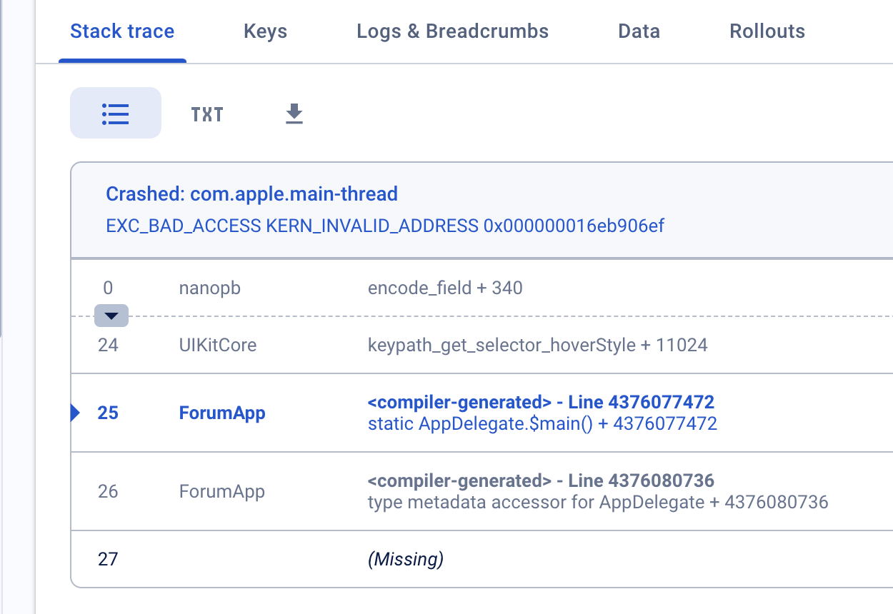Image resolution: width=893 pixels, height=614 pixels.
Task: Switch to TXT stack trace view
Action: point(207,114)
